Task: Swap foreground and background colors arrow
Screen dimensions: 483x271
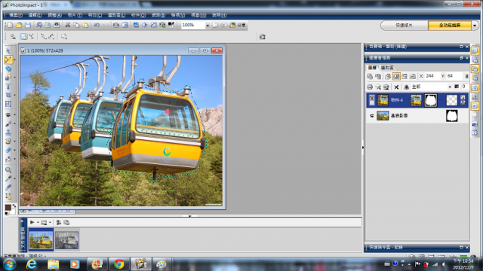Action: tap(14, 206)
